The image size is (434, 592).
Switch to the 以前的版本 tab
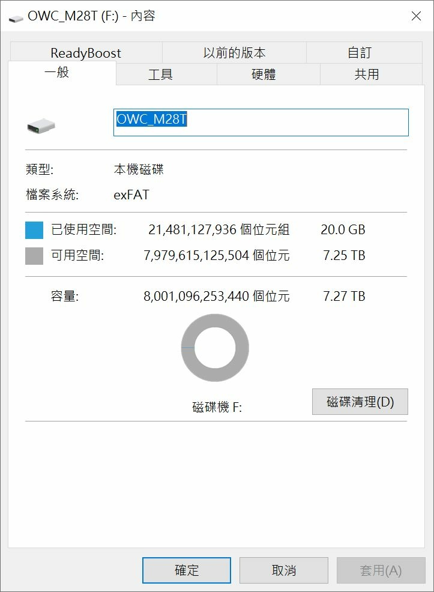(234, 52)
